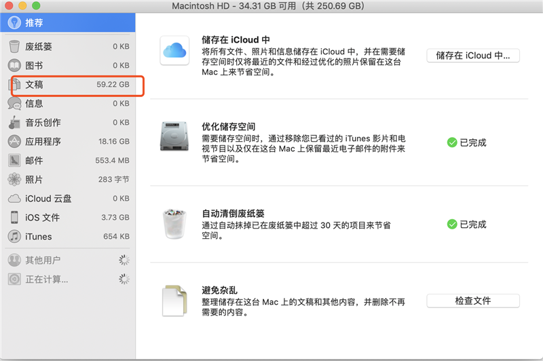
Task: Click the 信息 messages bubble icon
Action: click(x=14, y=104)
